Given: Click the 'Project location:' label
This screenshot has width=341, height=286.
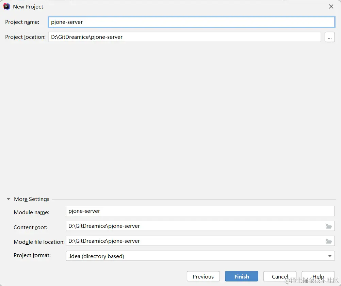Looking at the screenshot, I should [26, 37].
